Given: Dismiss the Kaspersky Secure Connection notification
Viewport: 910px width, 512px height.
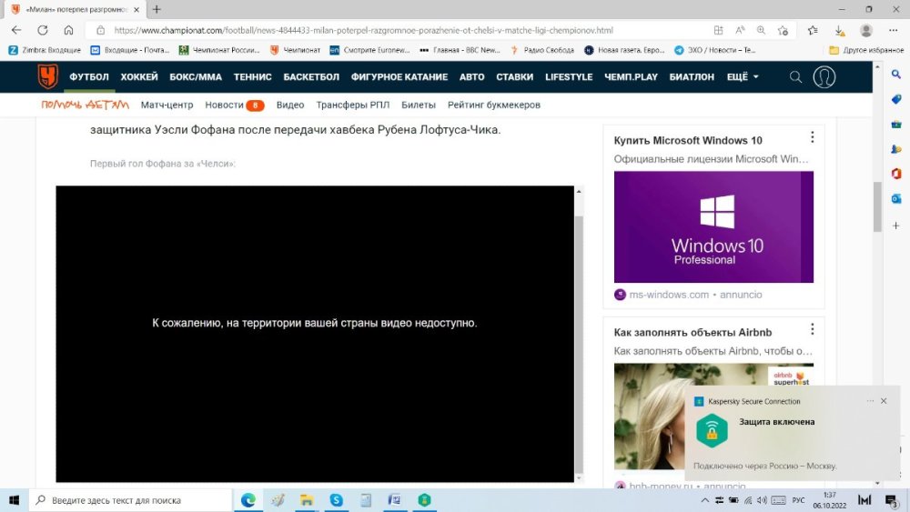Looking at the screenshot, I should (884, 401).
